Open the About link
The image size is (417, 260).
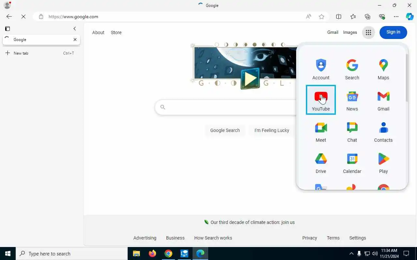click(98, 32)
